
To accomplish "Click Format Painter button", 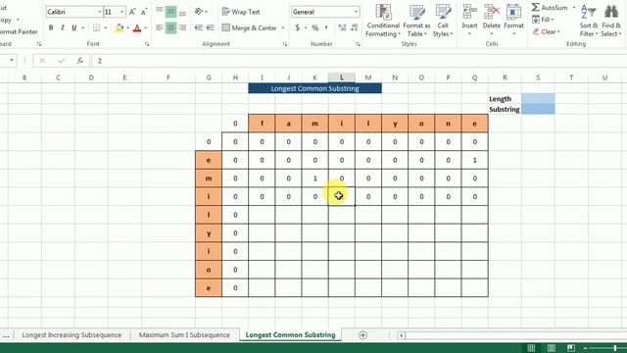I will [x=18, y=31].
